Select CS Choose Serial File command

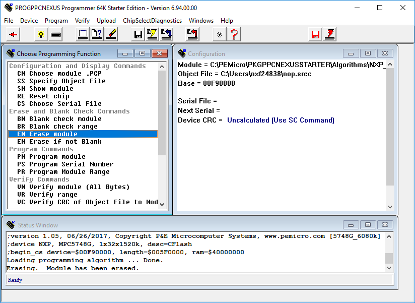tap(83, 103)
